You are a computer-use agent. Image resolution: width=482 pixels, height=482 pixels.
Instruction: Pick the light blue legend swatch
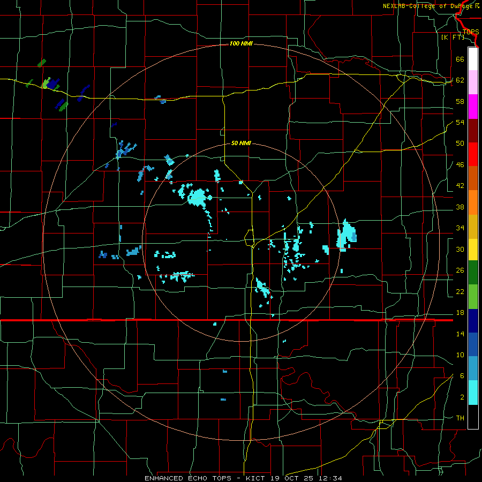473,368
